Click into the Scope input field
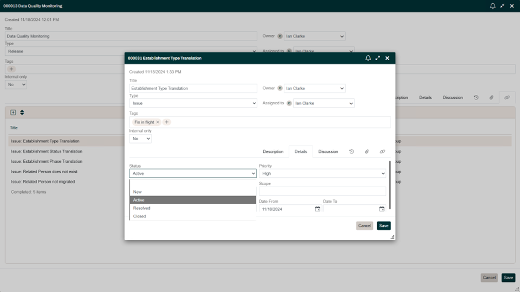This screenshot has height=292, width=520. click(323, 191)
